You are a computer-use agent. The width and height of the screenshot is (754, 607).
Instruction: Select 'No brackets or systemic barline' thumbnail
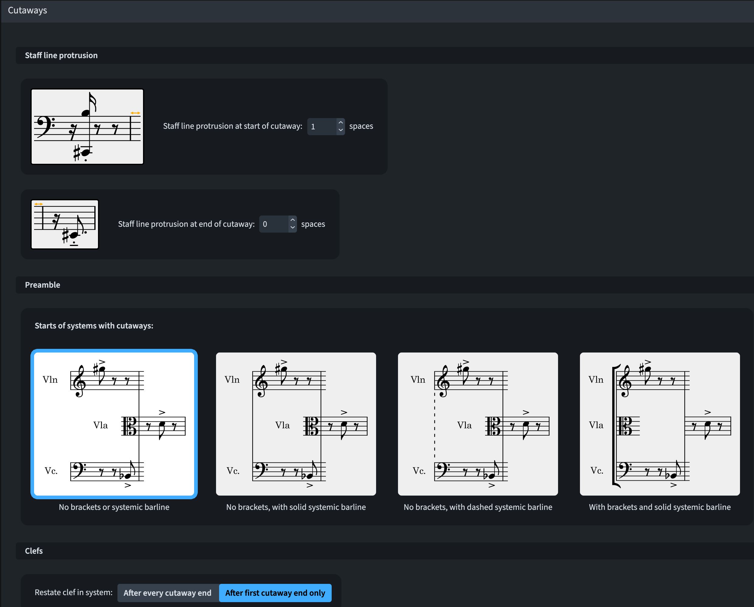click(x=114, y=424)
